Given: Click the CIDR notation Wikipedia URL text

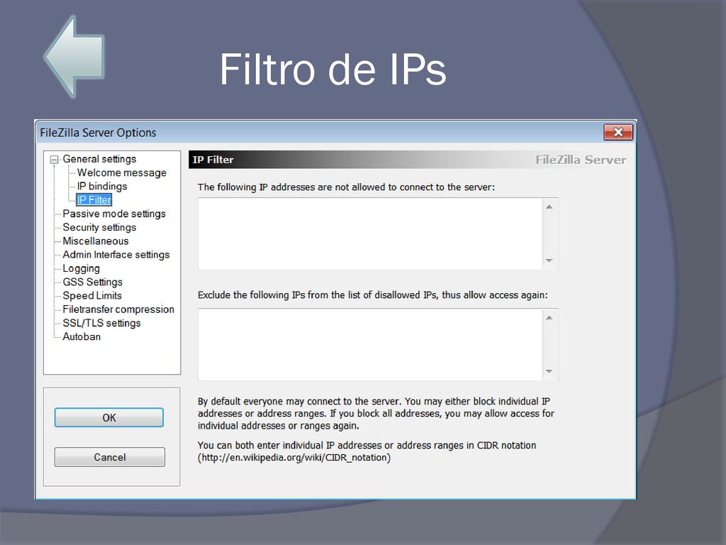Looking at the screenshot, I should pos(294,458).
